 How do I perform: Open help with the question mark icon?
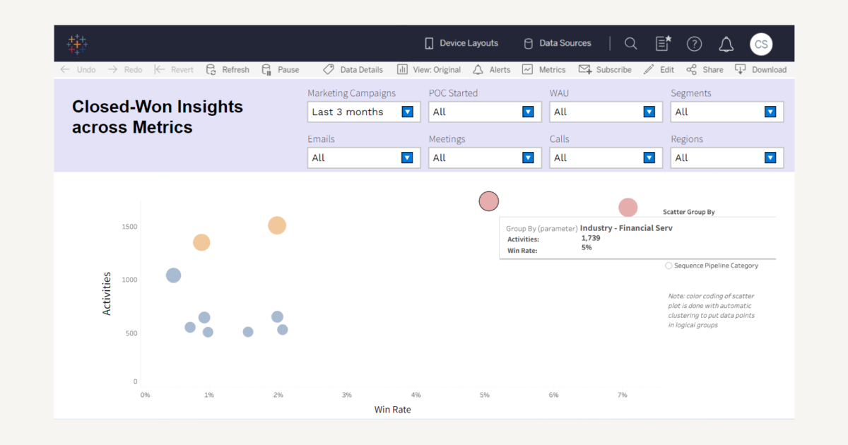click(694, 43)
